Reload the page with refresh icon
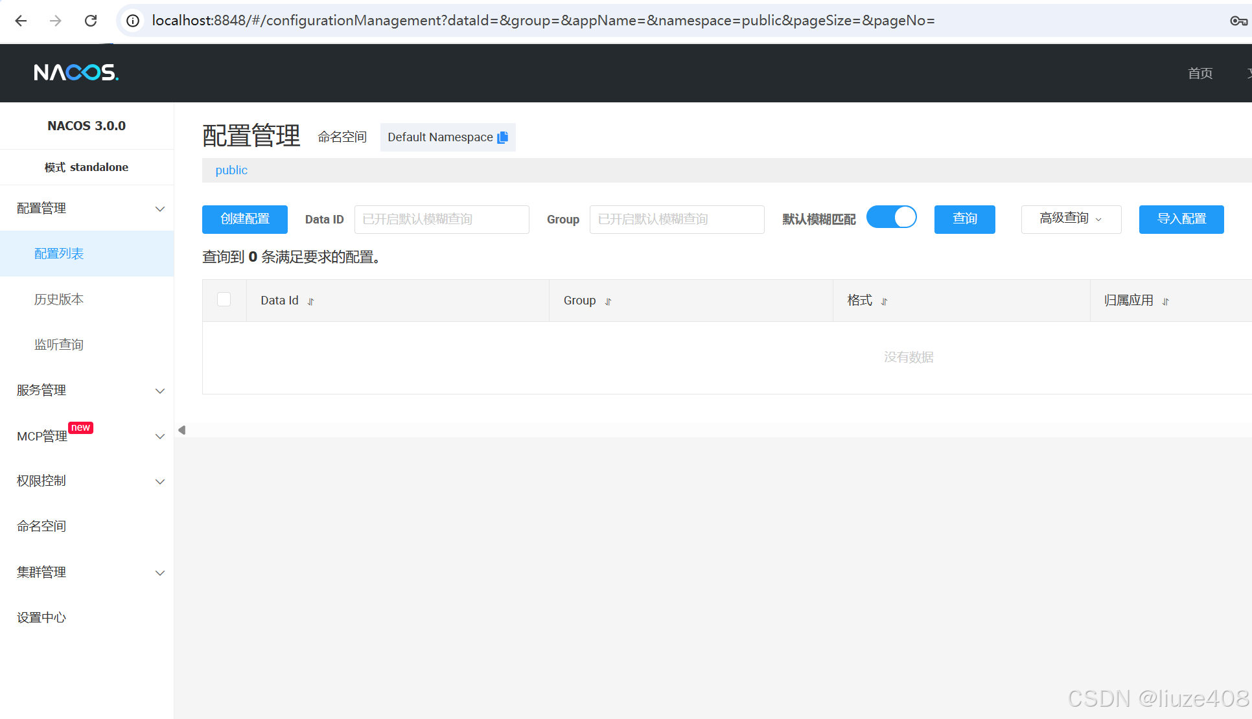 coord(91,21)
